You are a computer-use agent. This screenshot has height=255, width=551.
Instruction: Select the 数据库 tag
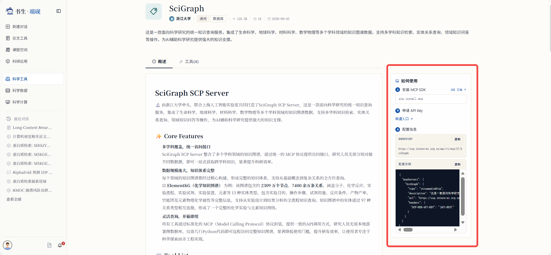218,19
